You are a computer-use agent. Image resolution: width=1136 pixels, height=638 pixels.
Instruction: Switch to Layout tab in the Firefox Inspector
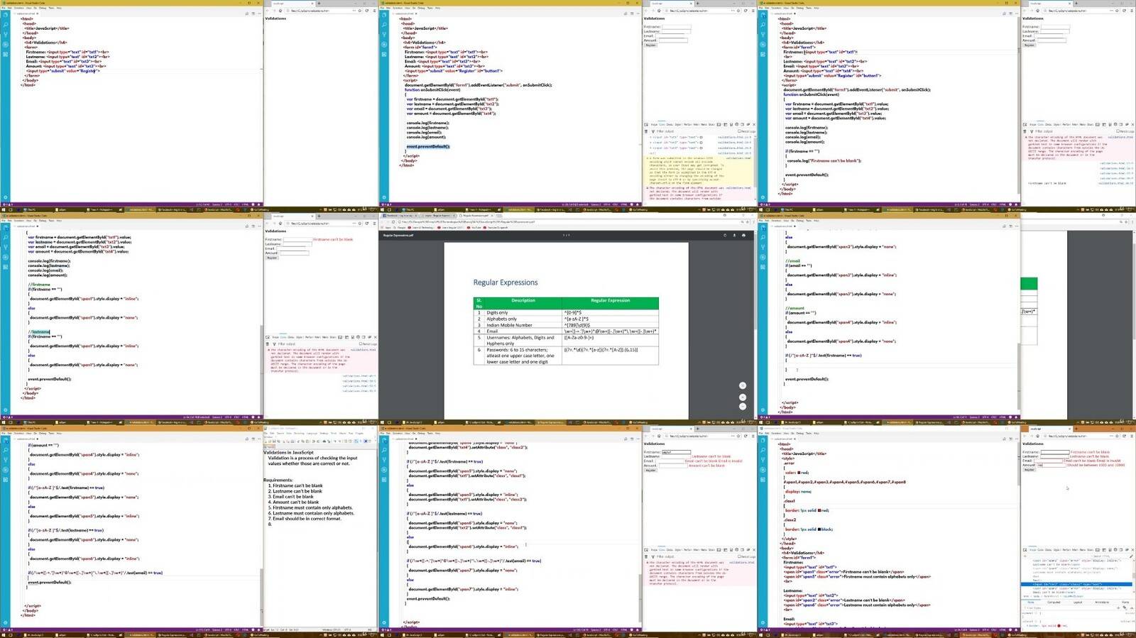coord(1078,602)
